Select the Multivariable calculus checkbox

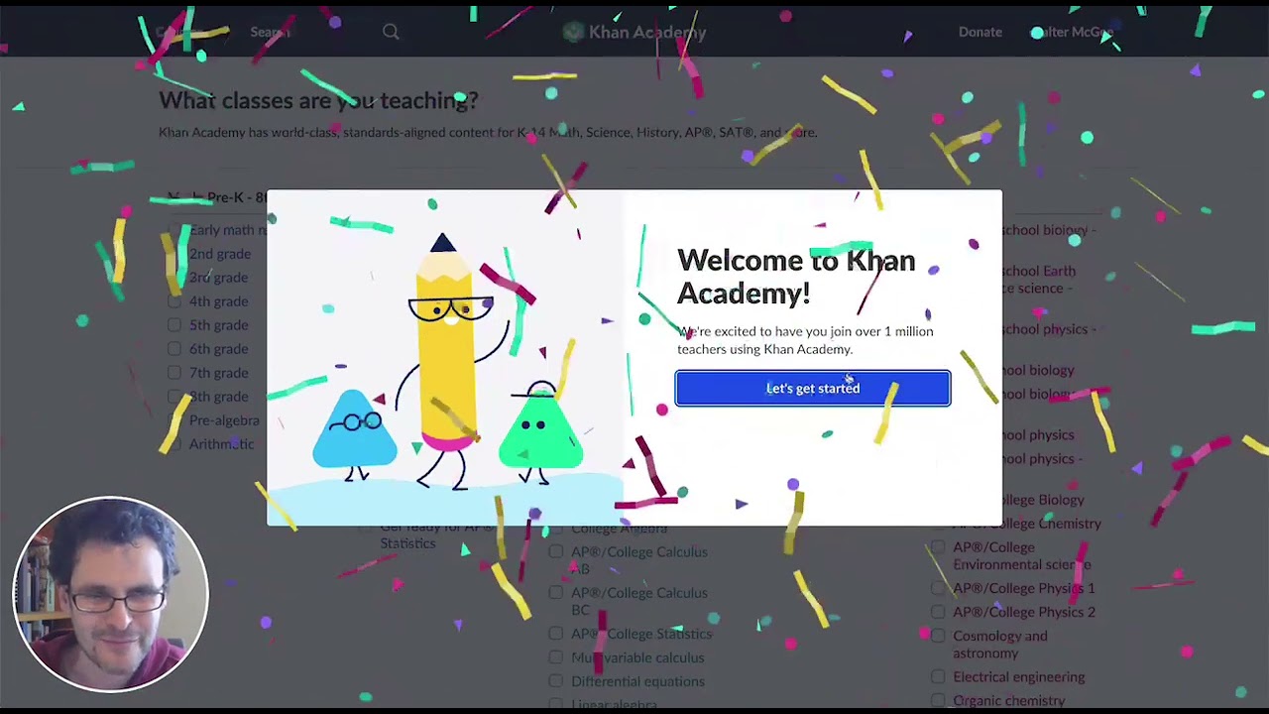pyautogui.click(x=556, y=657)
